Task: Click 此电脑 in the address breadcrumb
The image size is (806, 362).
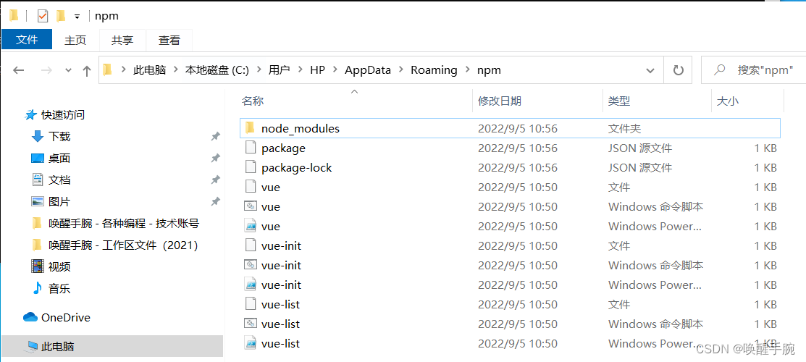Action: pos(149,70)
